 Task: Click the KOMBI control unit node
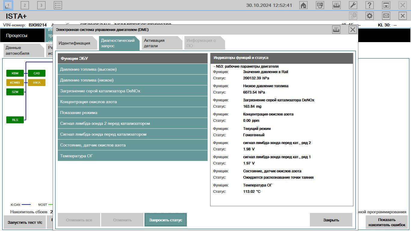click(x=15, y=82)
